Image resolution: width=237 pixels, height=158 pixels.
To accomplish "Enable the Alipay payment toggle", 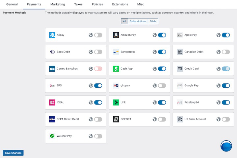I will (98, 35).
